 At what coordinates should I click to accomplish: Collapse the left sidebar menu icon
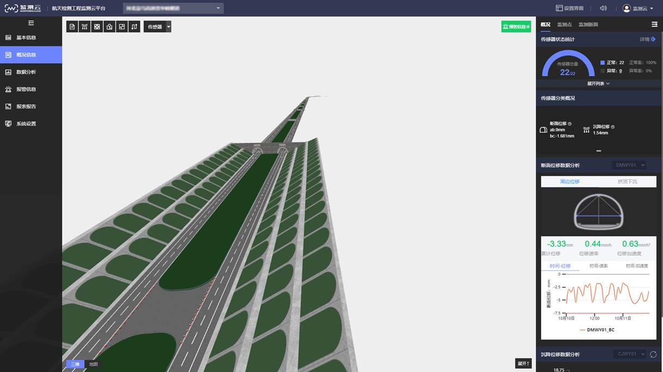pos(31,23)
